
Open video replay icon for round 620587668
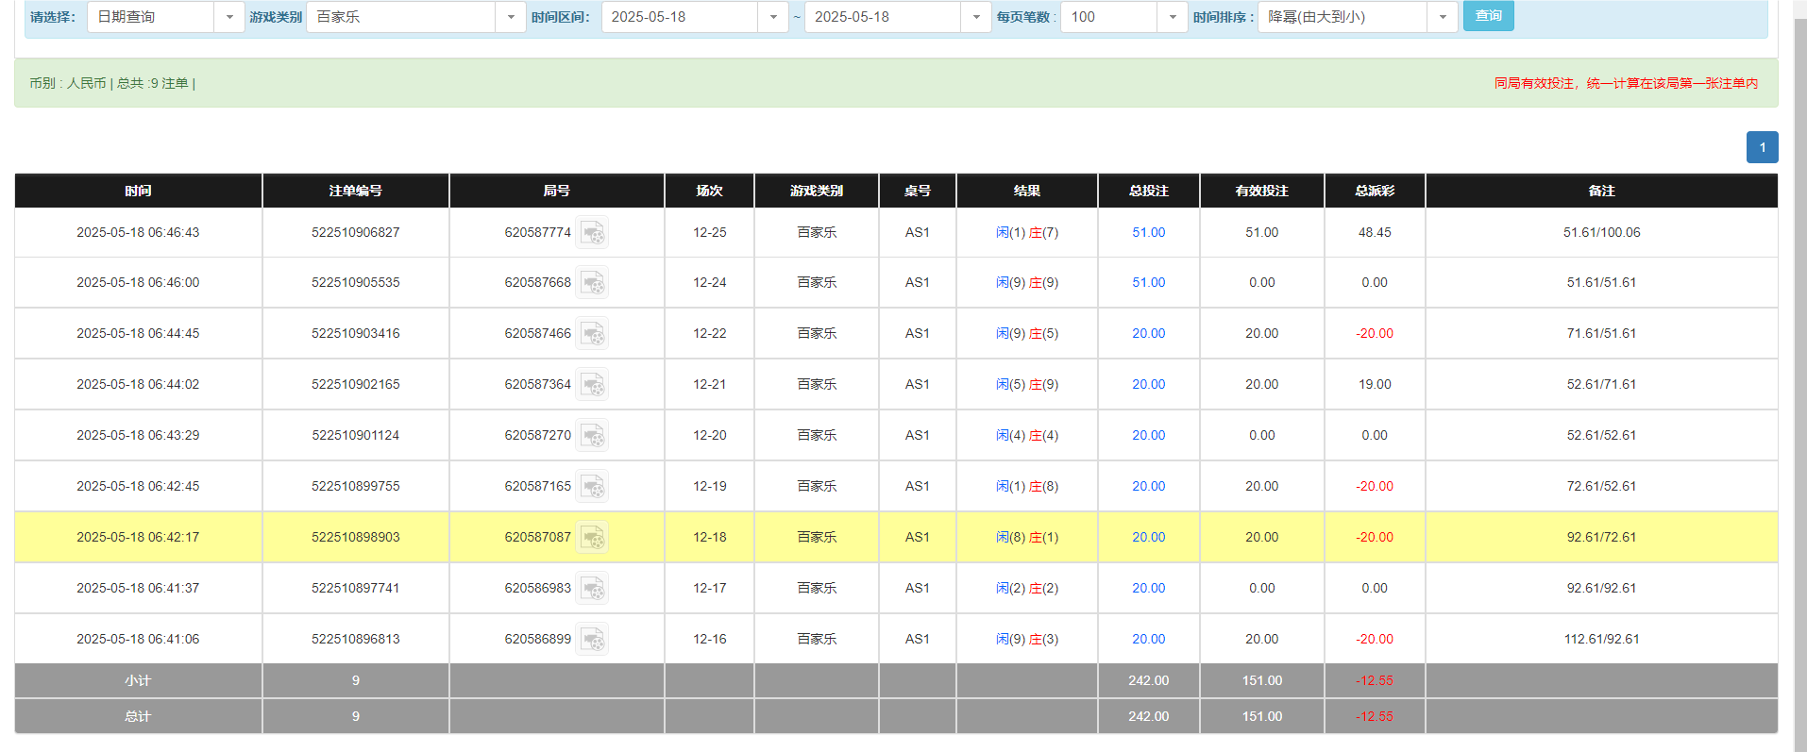592,282
